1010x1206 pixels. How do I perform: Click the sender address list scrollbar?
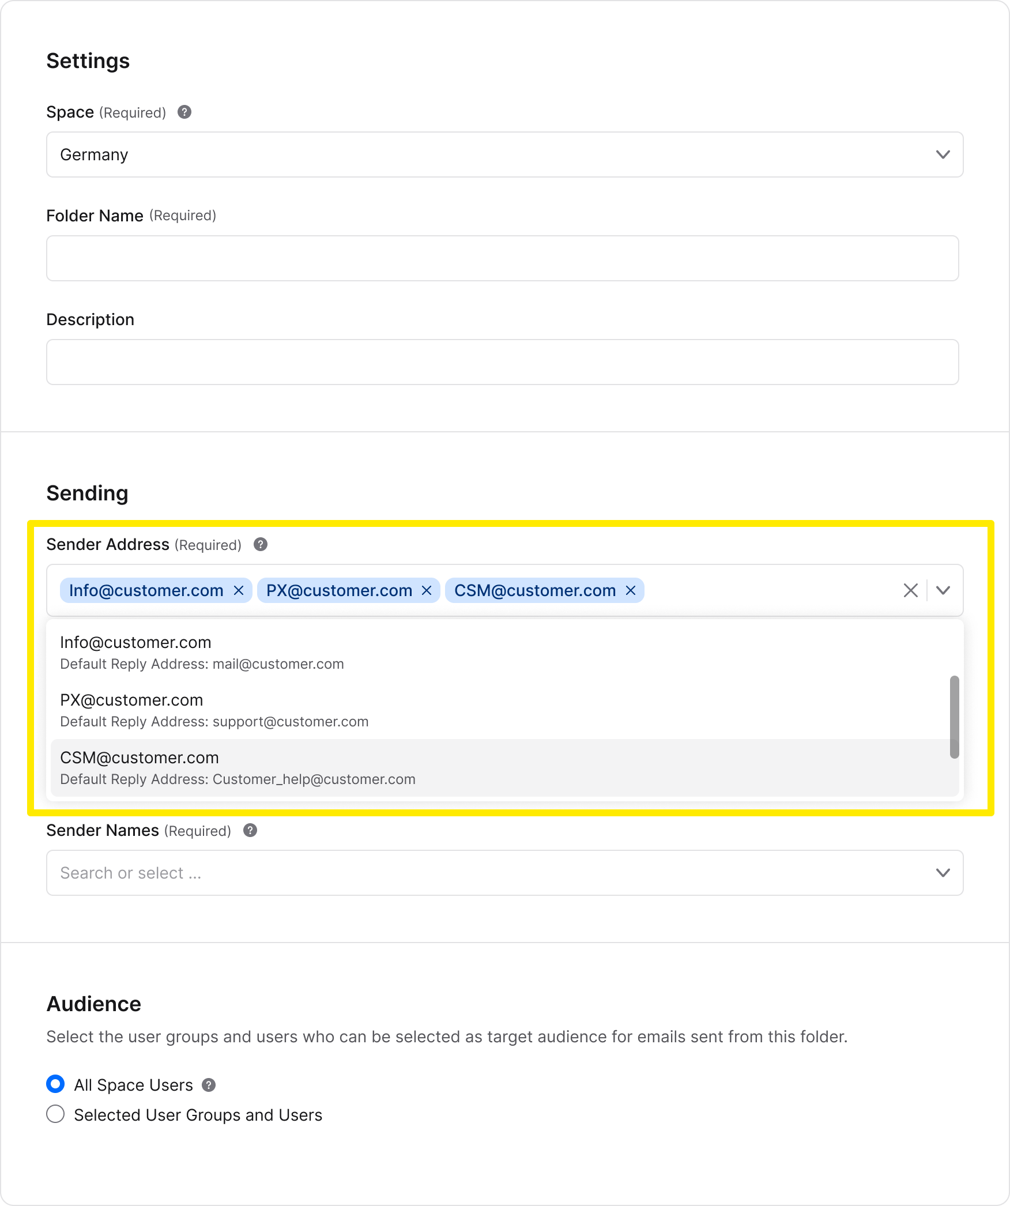point(954,717)
